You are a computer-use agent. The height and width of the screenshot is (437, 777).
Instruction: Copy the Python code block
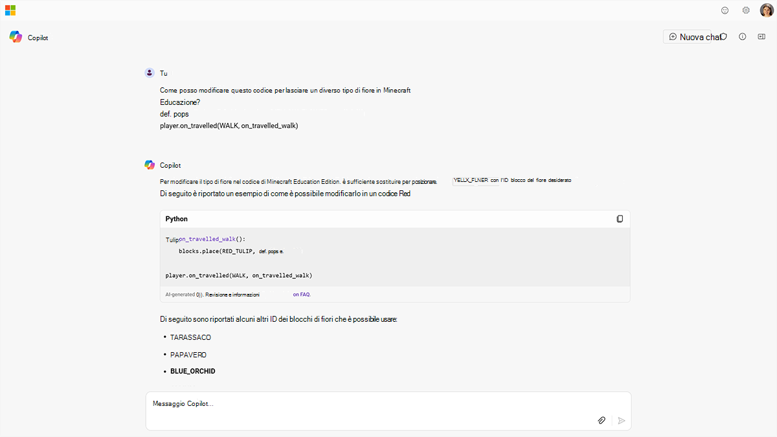(620, 219)
